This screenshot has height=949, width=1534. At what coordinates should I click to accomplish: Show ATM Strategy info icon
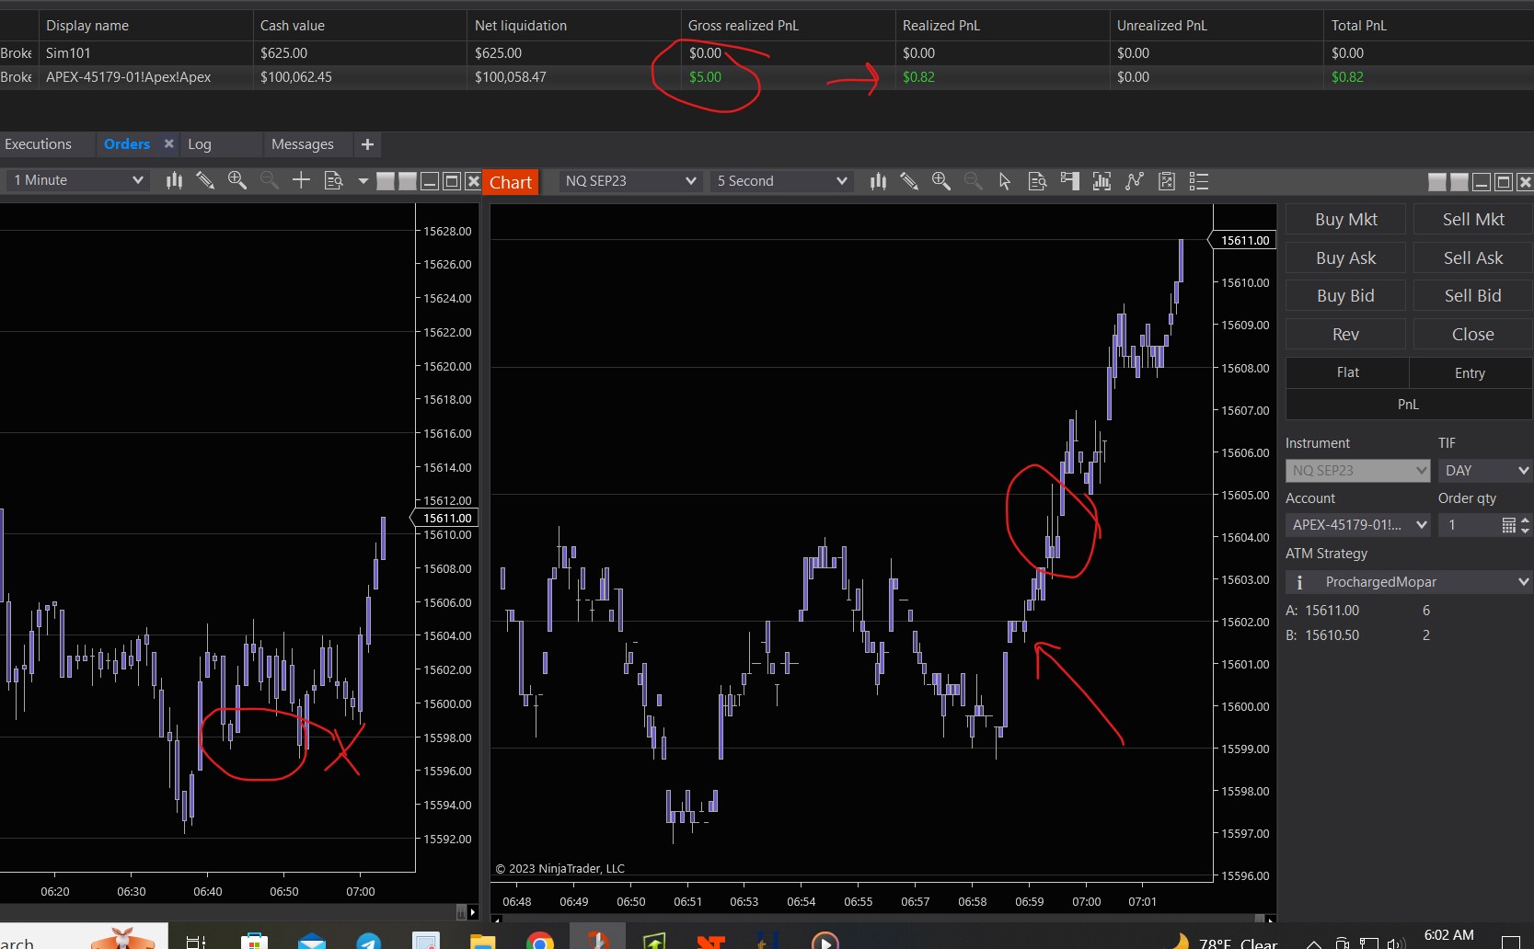pos(1299,582)
